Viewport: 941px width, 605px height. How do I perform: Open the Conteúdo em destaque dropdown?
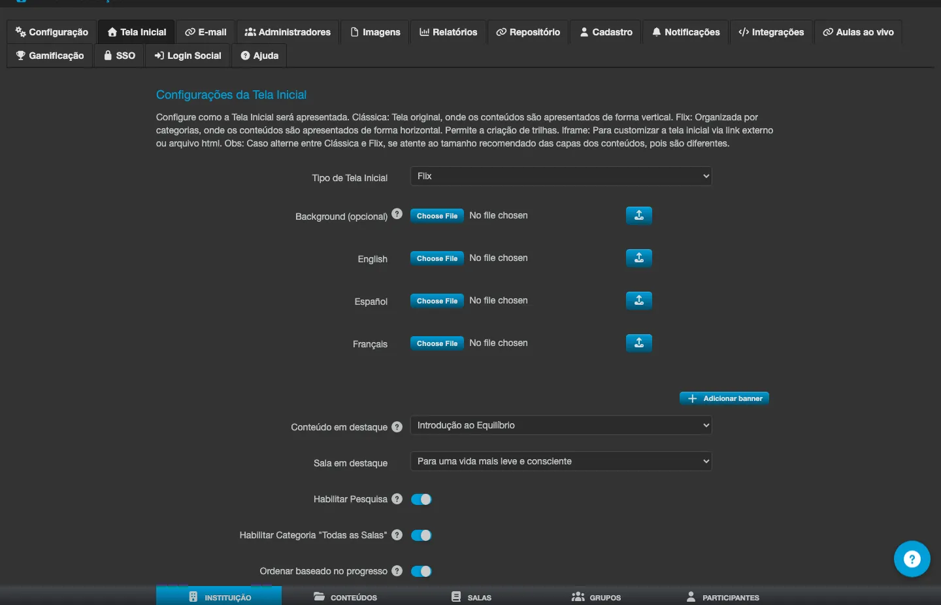coord(561,425)
